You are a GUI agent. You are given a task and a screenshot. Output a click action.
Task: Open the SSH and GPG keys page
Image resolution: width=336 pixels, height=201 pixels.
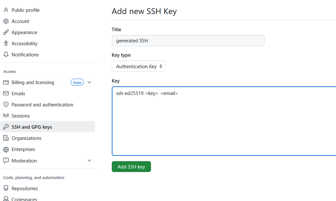tap(32, 127)
